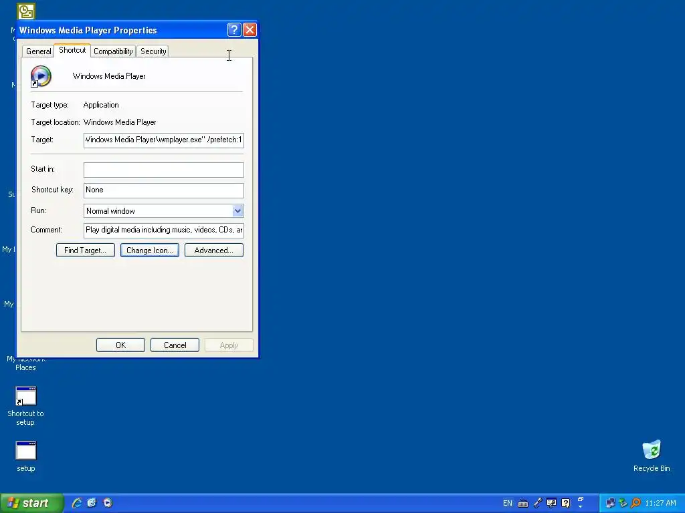This screenshot has height=513, width=685.
Task: Click the Safely Remove Hardware tray icon
Action: [623, 504]
